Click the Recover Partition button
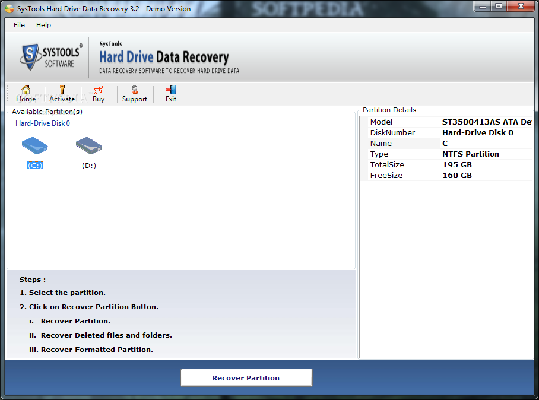539x400 pixels. coord(246,377)
